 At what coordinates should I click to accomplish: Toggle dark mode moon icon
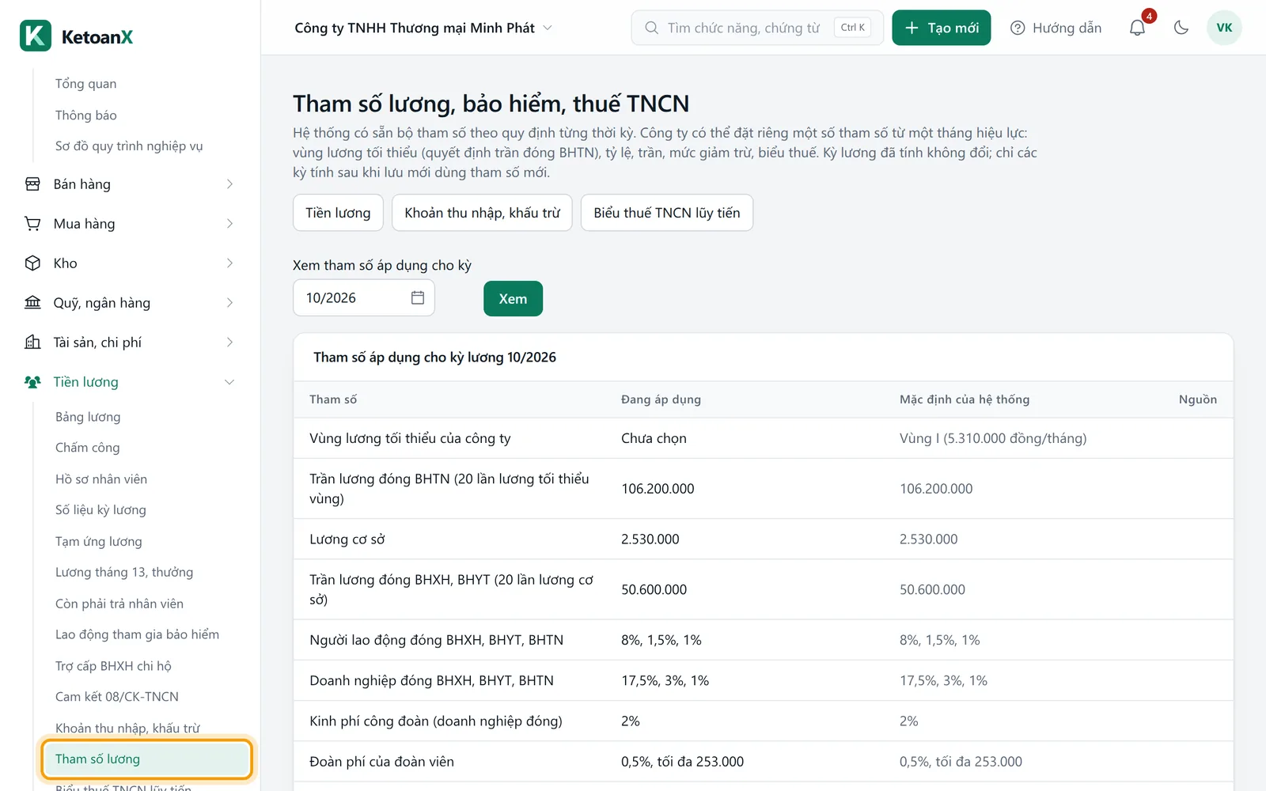click(1181, 28)
